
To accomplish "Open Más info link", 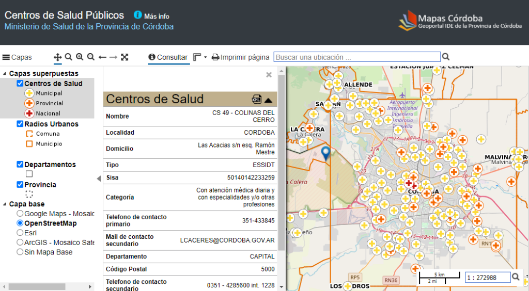I will click(x=157, y=16).
